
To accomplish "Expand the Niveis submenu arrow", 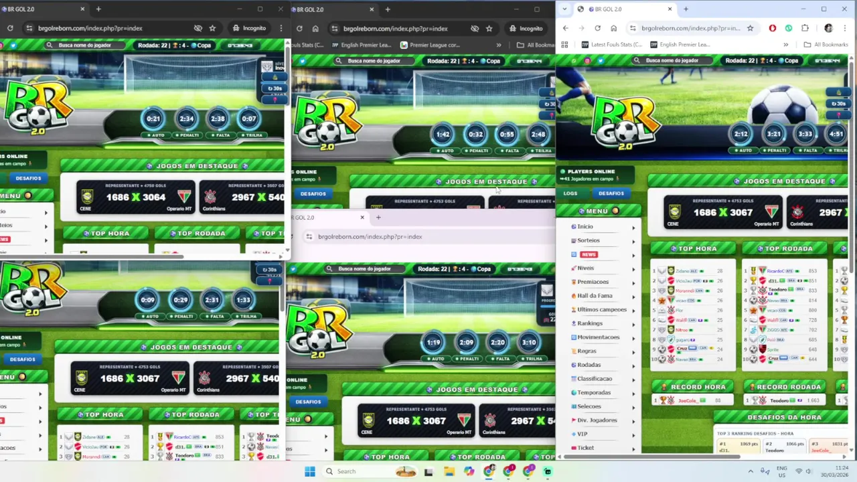I will point(633,268).
